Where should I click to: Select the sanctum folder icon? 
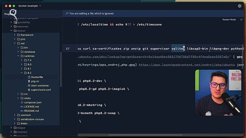[18, 115]
